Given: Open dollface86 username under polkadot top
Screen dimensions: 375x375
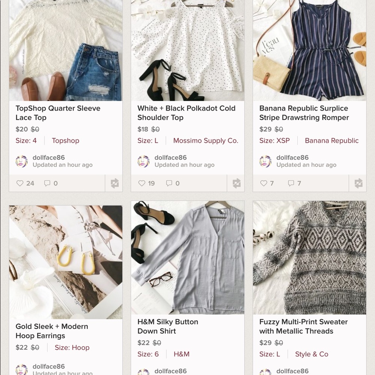Looking at the screenshot, I should (x=171, y=157).
